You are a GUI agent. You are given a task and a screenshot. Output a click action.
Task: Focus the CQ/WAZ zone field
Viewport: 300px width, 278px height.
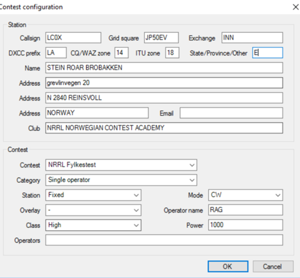pos(121,53)
